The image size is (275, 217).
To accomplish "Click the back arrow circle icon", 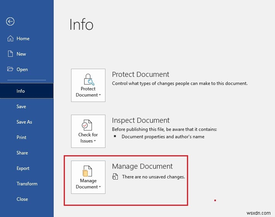I will [10, 22].
